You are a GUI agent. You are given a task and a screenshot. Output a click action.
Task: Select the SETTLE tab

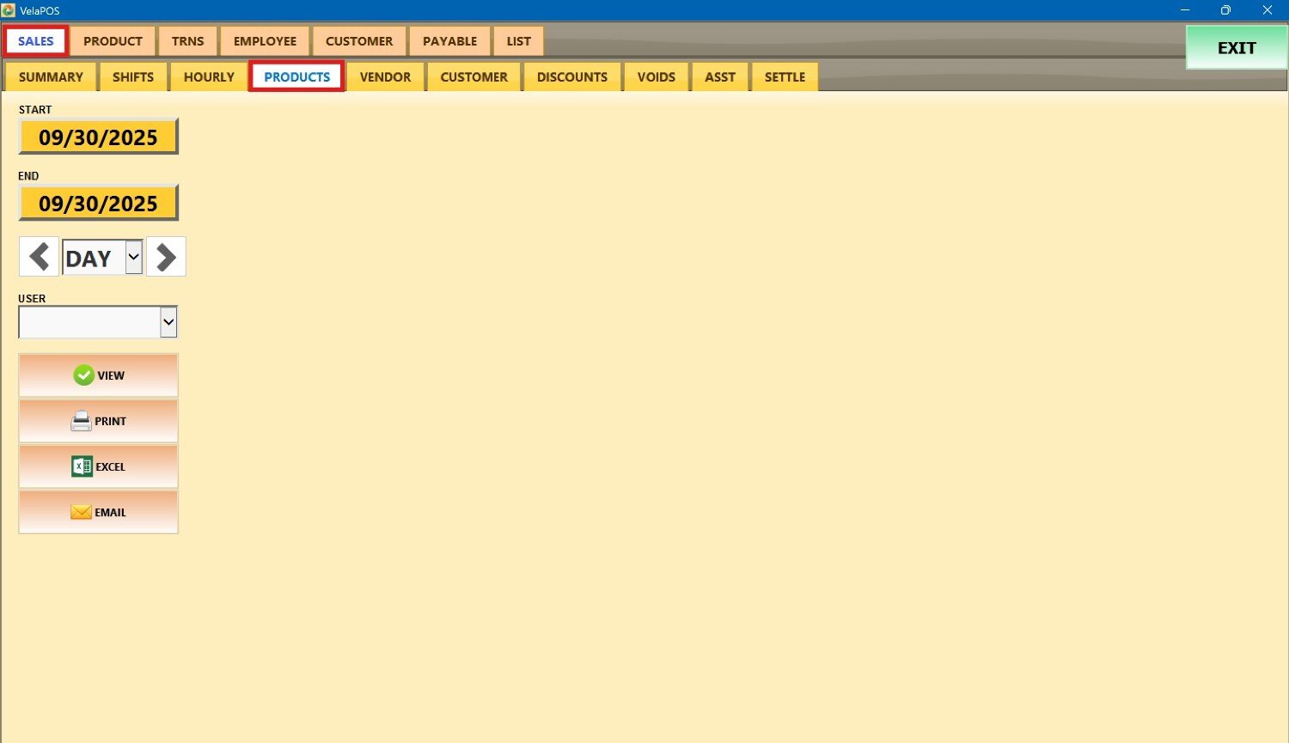(x=785, y=76)
